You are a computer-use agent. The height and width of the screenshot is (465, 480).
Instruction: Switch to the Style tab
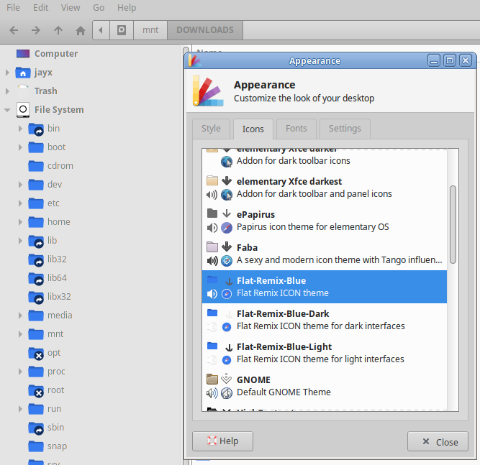click(211, 129)
